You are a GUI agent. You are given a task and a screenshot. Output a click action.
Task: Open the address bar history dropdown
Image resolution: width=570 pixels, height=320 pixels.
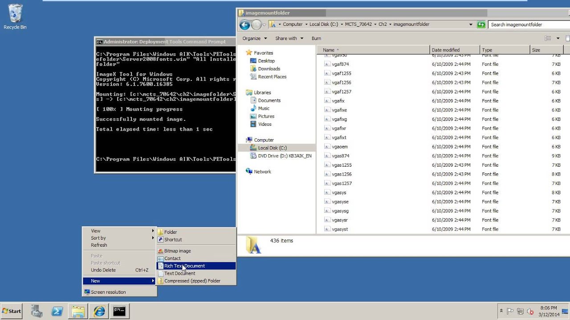tap(471, 24)
